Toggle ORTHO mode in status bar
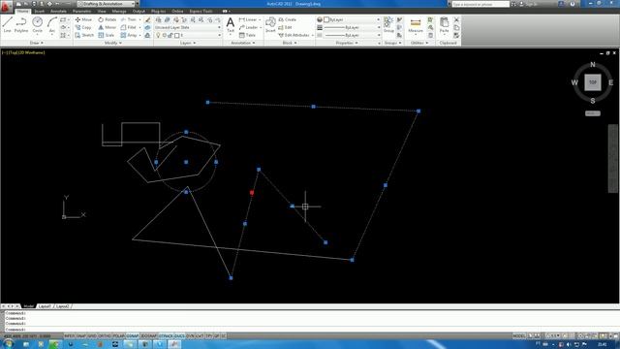Image resolution: width=620 pixels, height=349 pixels. point(105,336)
